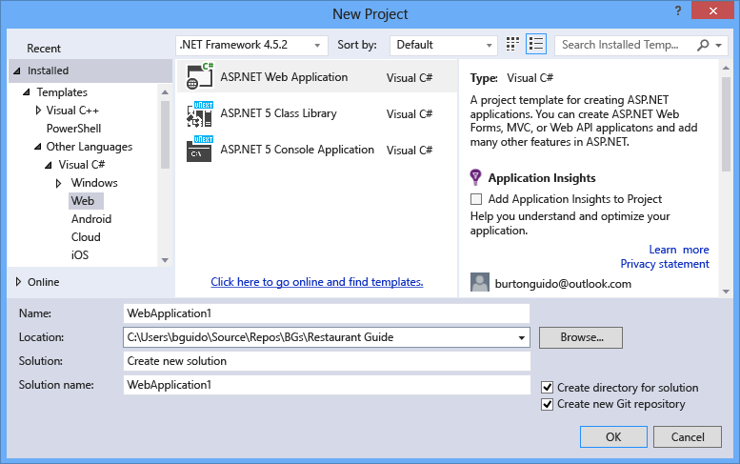
Task: Open the .NET Framework version dropdown
Action: [251, 45]
